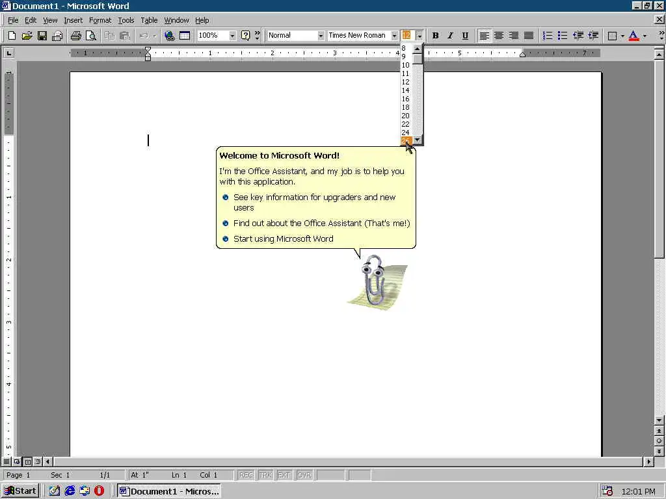
Task: Decrease the paragraph indent
Action: pyautogui.click(x=578, y=36)
